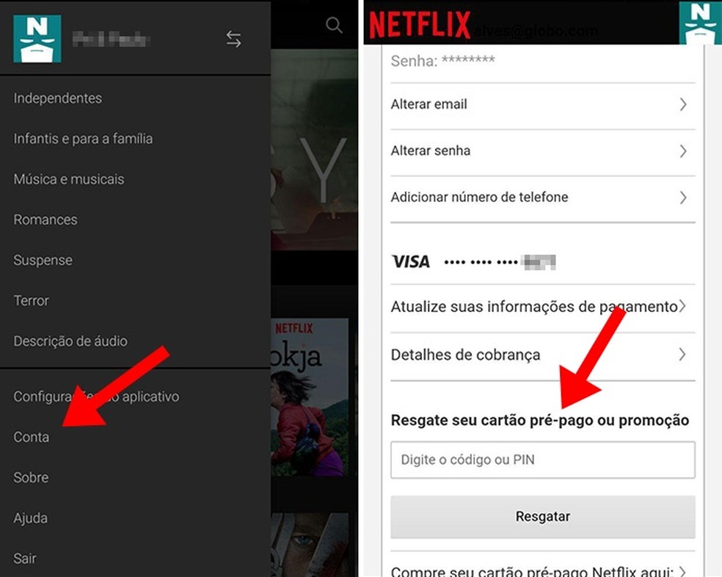Viewport: 722px width, 577px height.
Task: Open the Ajuda menu item
Action: tap(30, 518)
